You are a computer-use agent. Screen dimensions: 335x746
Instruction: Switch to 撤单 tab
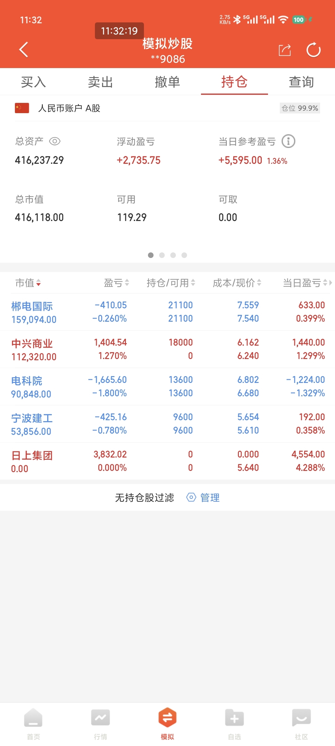tap(167, 82)
